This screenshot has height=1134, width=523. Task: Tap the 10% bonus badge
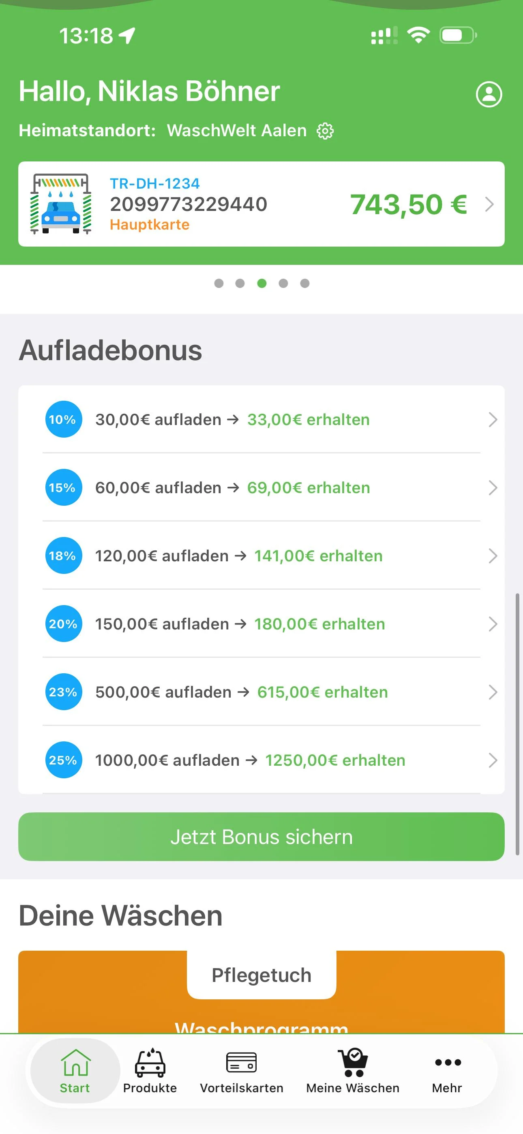pyautogui.click(x=63, y=419)
